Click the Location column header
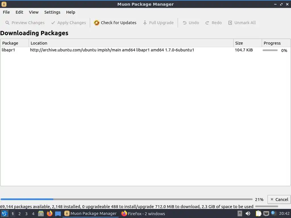 click(131, 43)
